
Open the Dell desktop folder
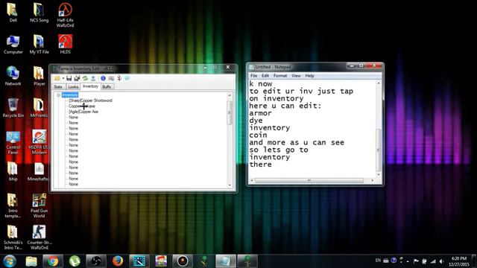[13, 12]
